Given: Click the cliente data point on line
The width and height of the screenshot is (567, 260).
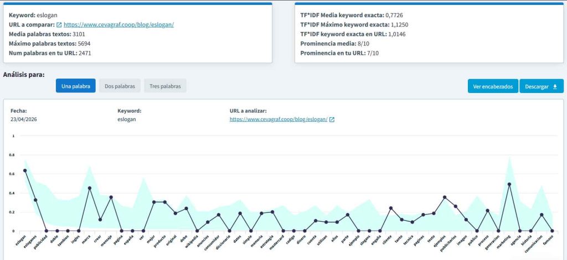Looking at the screenshot, I should tap(391, 208).
